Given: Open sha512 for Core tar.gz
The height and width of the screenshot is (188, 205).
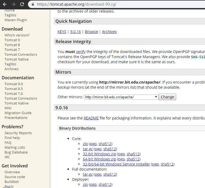Looking at the screenshot, I should 110,149.
